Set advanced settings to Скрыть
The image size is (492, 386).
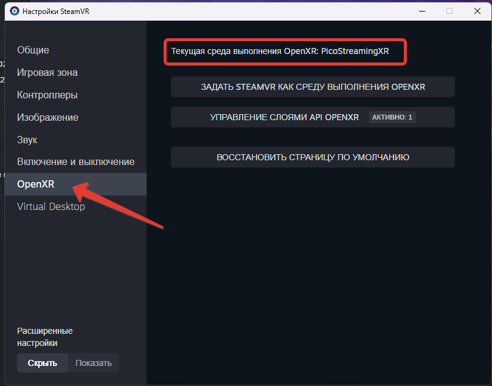point(43,363)
